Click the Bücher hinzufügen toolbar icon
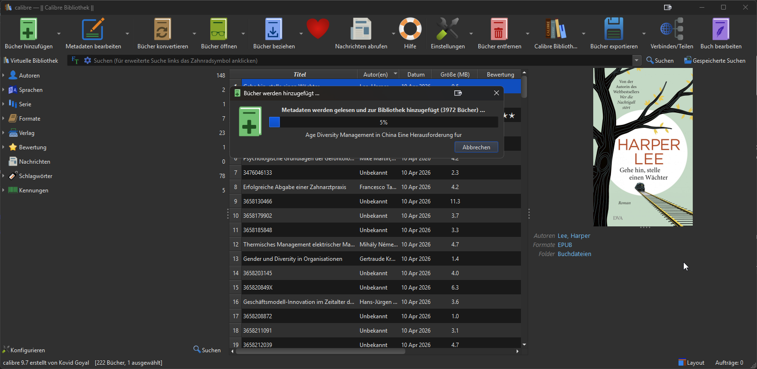The width and height of the screenshot is (757, 369). point(28,30)
